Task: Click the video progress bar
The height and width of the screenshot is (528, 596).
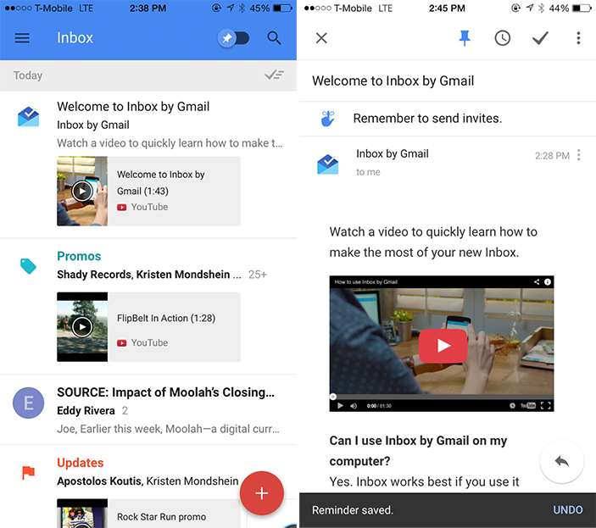Action: pos(441,397)
